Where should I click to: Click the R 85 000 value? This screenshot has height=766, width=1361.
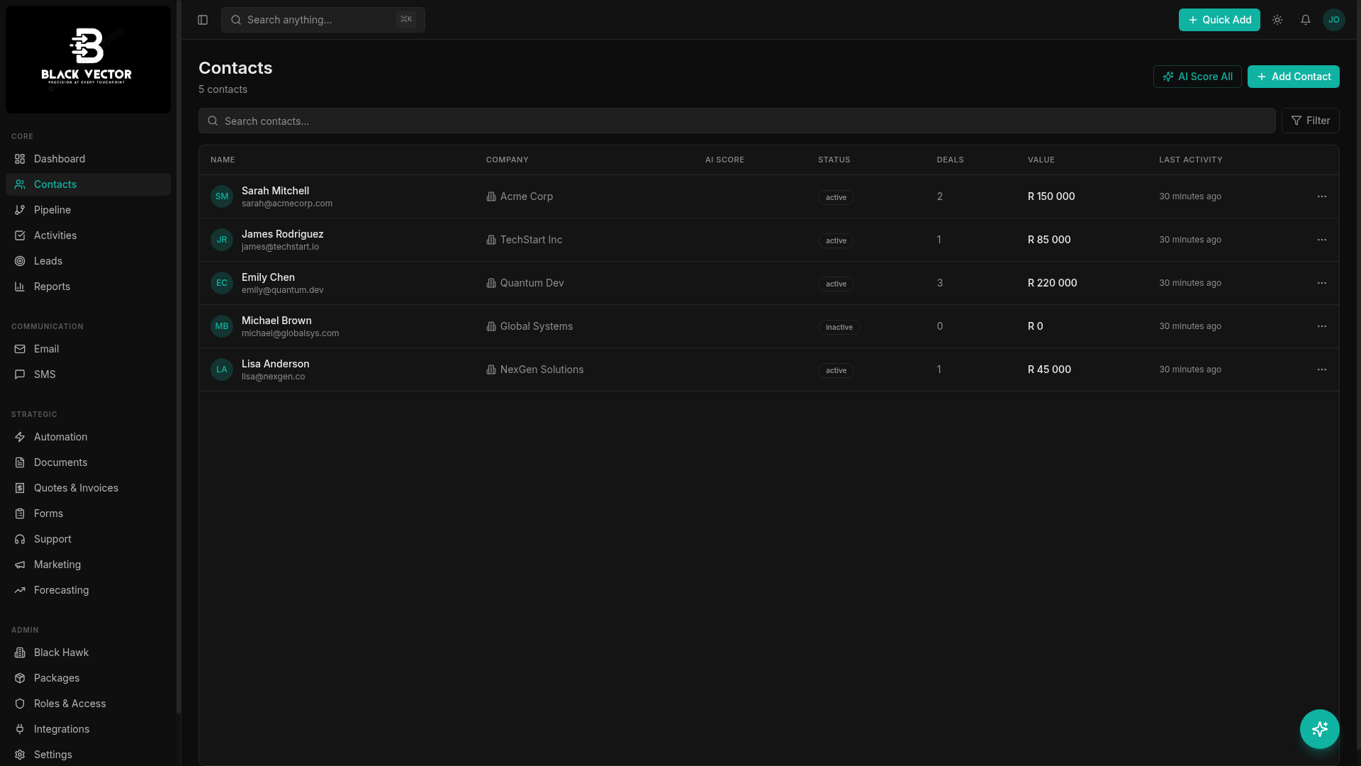point(1049,240)
